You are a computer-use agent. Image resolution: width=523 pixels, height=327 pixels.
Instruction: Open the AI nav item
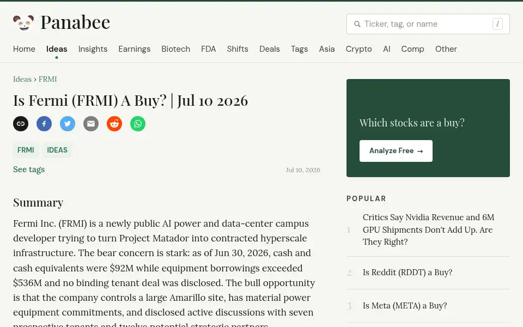click(387, 49)
